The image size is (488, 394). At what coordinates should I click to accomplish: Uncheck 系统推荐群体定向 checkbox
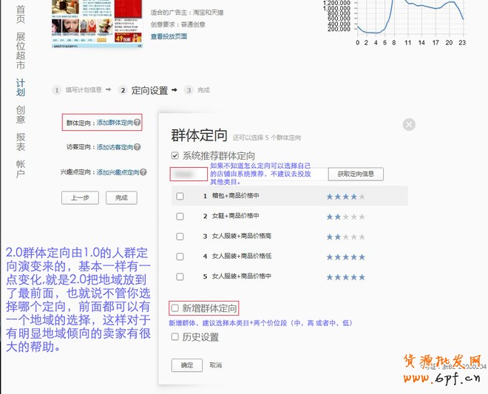[175, 156]
